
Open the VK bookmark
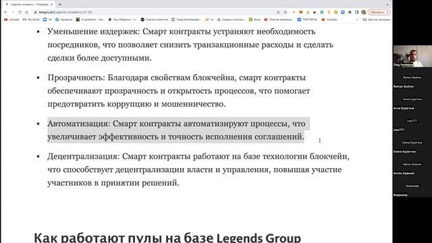point(48,20)
